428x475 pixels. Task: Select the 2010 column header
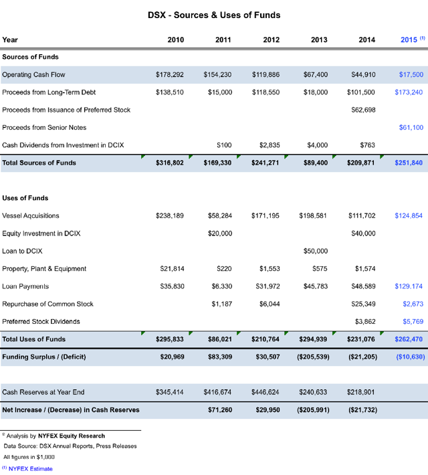176,39
